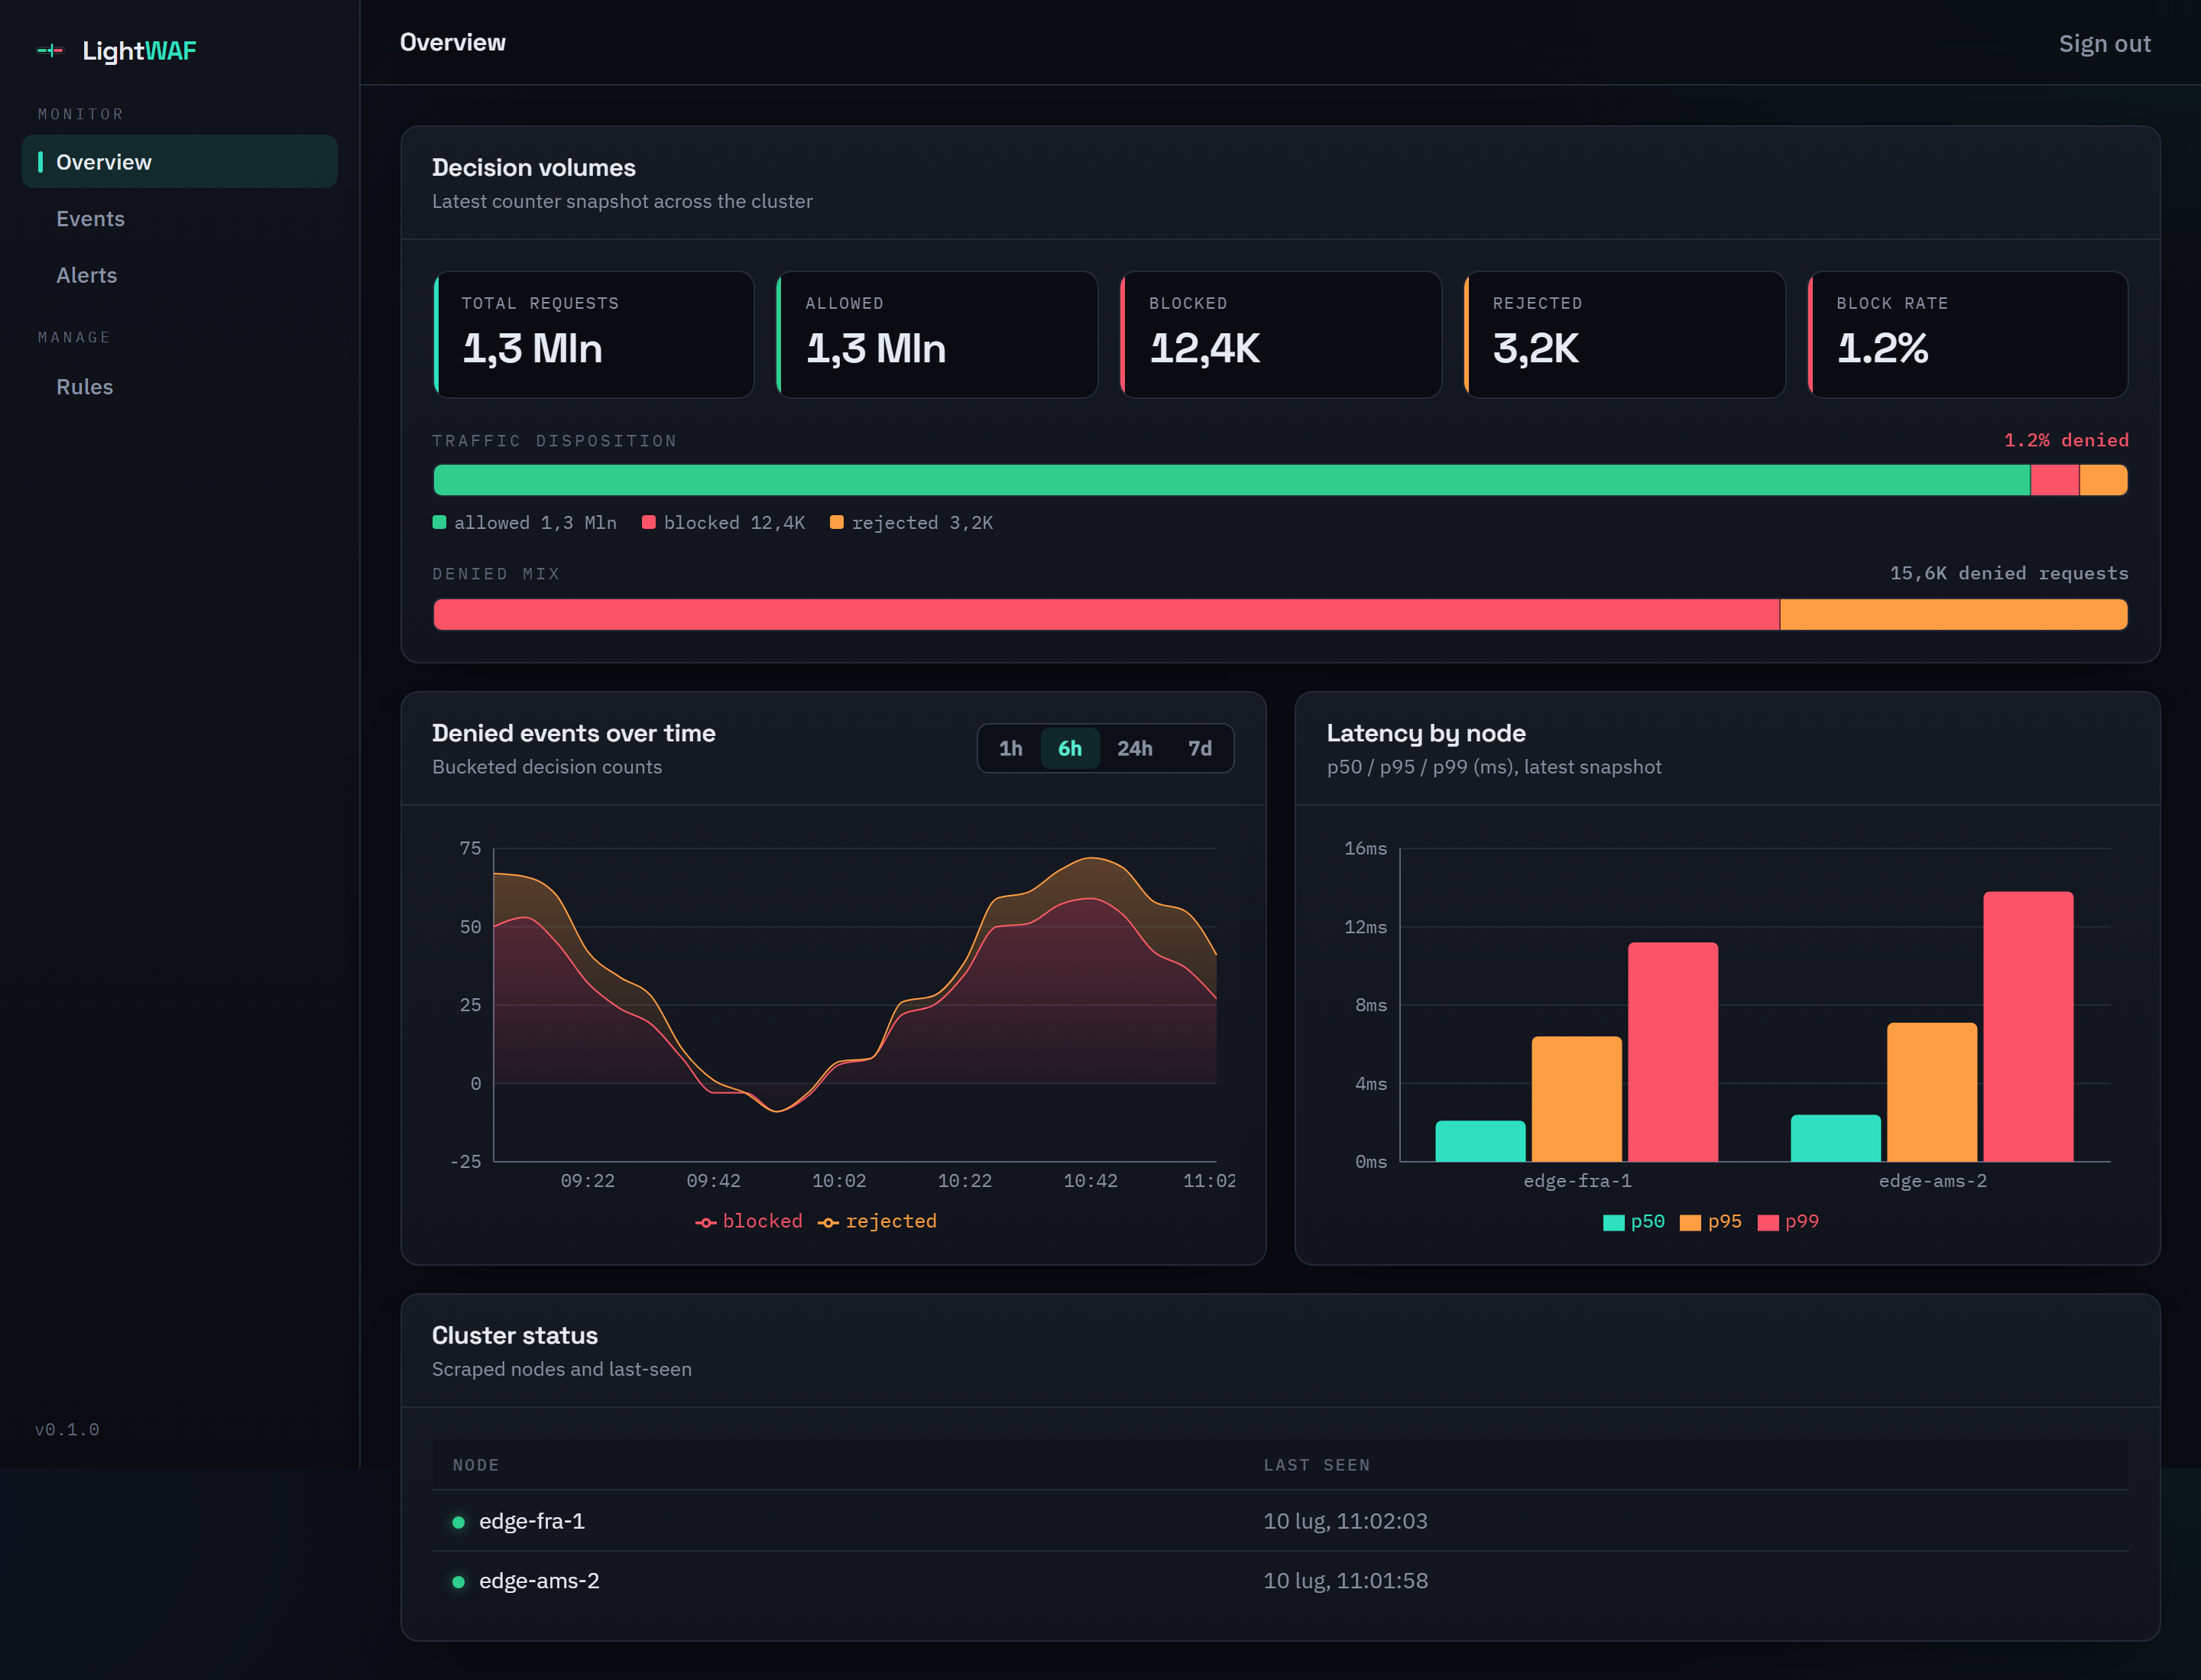Toggle rejected series in chart legend

point(877,1221)
